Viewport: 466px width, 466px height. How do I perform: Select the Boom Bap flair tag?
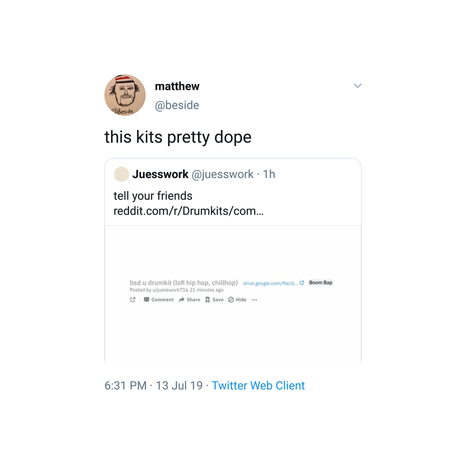pos(321,283)
